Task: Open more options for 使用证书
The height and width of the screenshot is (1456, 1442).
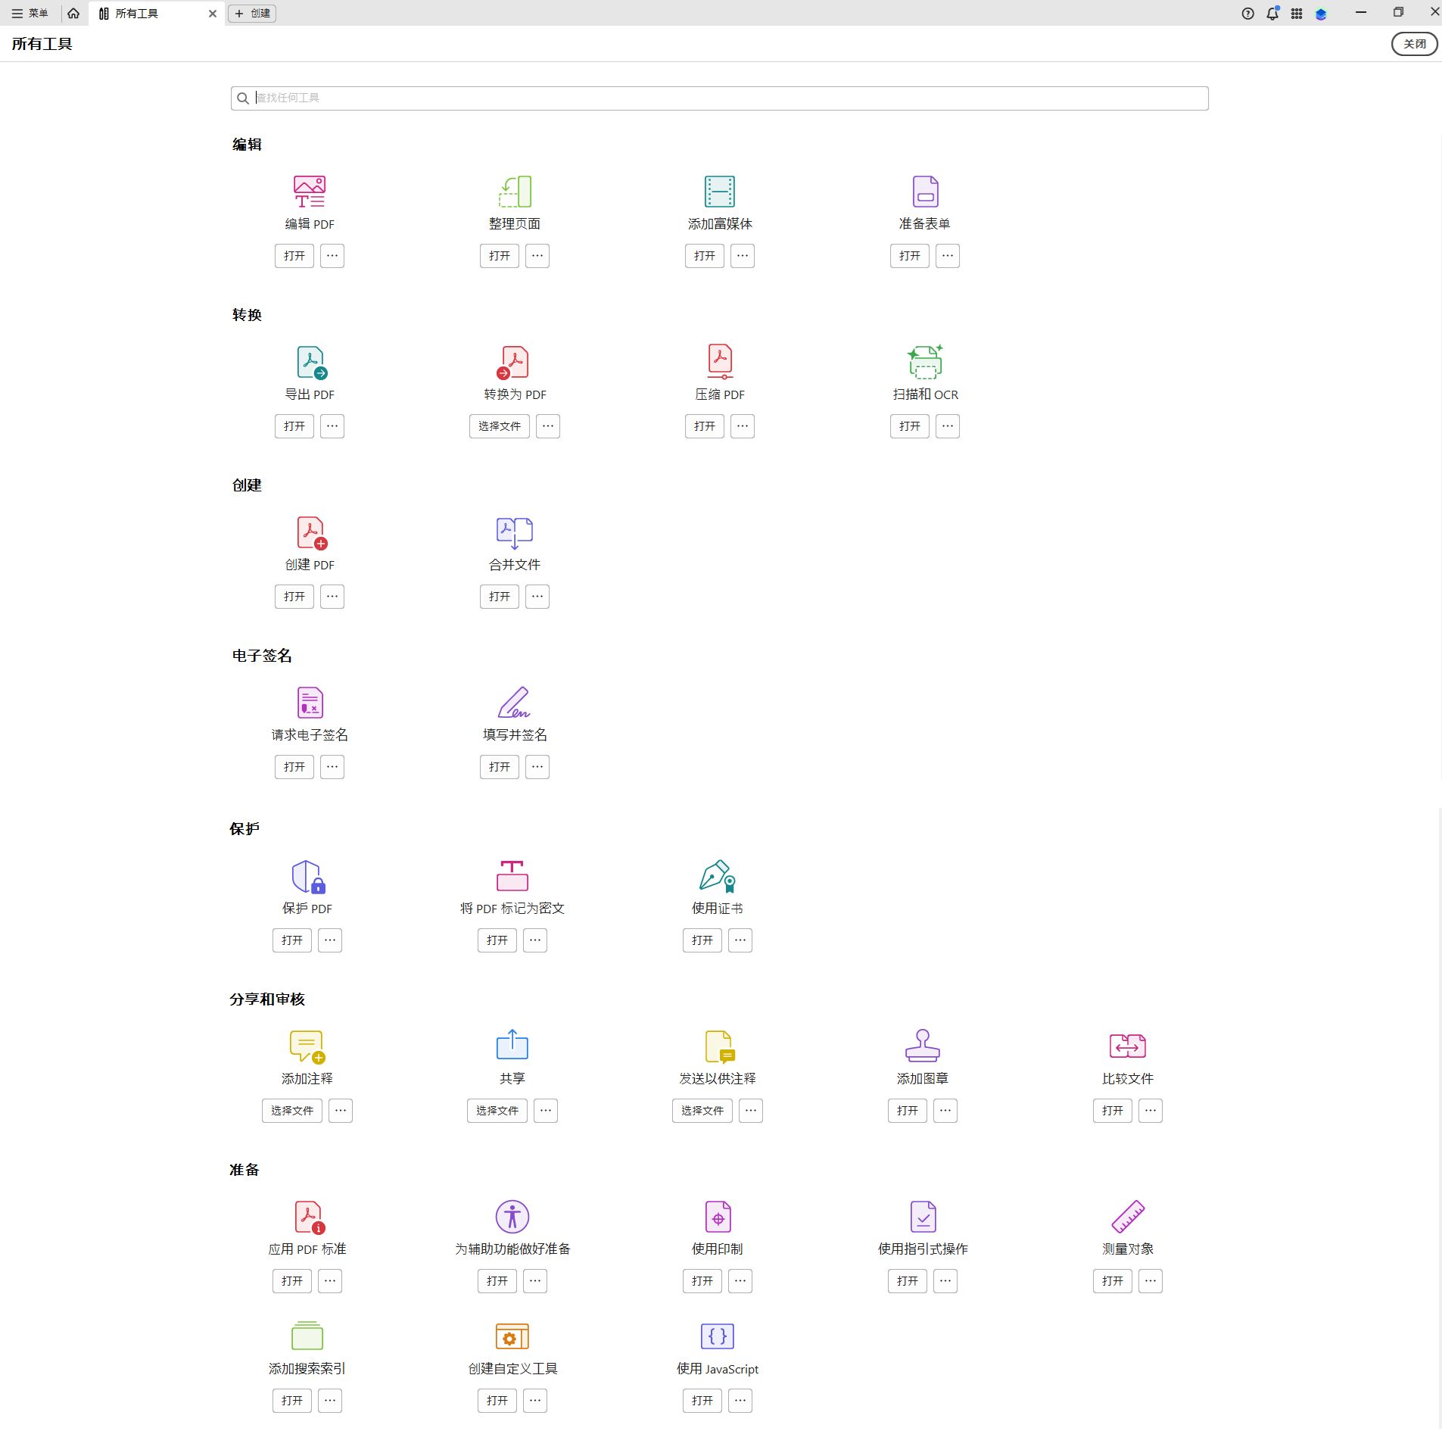Action: 740,940
